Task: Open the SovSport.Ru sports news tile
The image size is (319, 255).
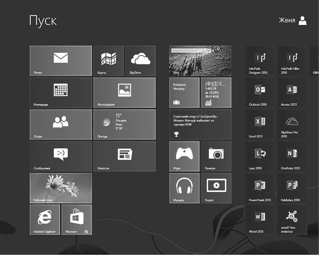Action: pyautogui.click(x=200, y=124)
